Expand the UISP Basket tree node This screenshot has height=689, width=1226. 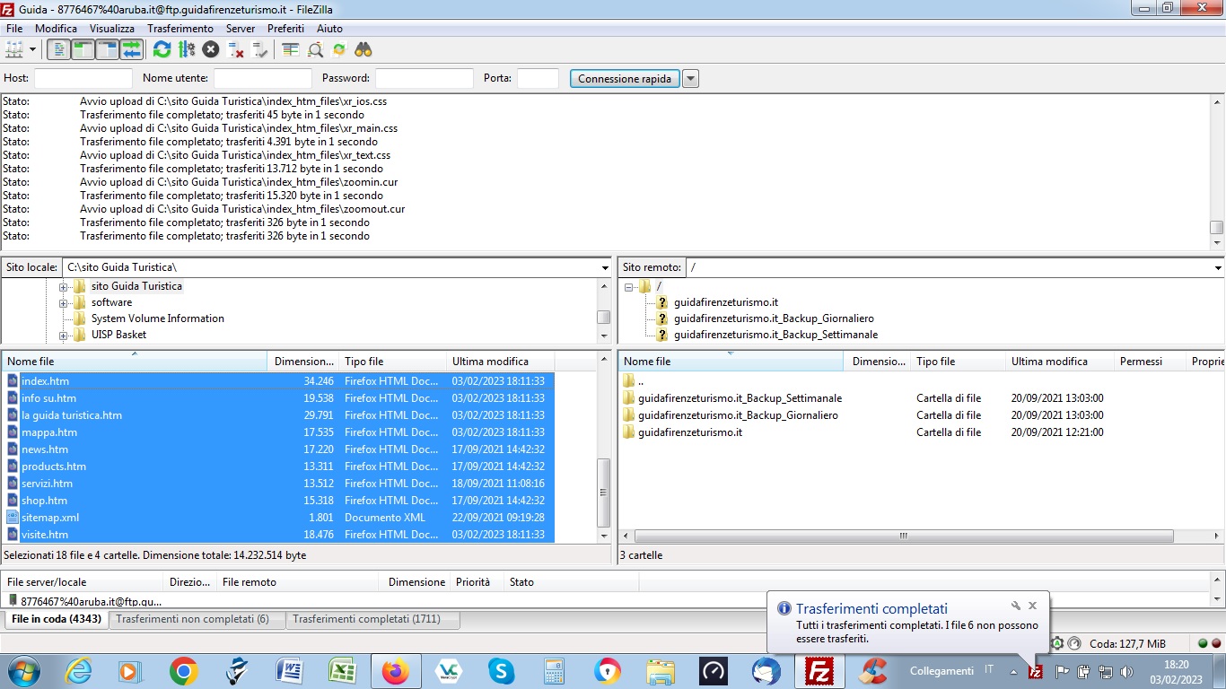coord(64,336)
